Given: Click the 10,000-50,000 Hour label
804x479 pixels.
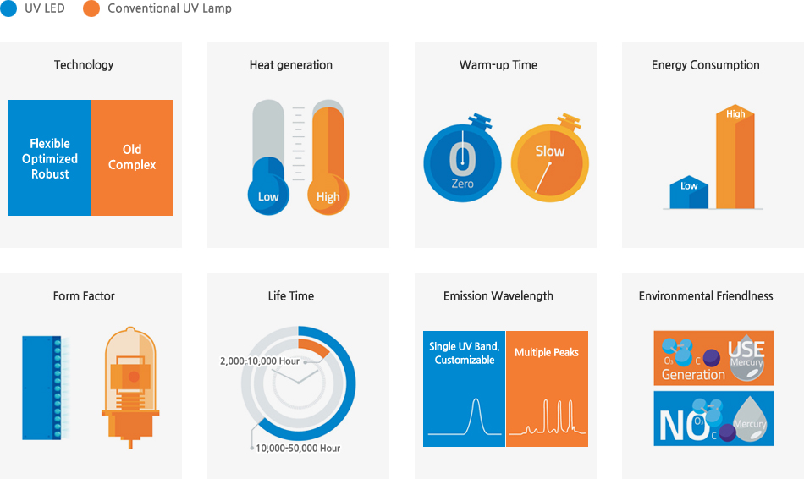Looking at the screenshot, I should click(x=297, y=448).
